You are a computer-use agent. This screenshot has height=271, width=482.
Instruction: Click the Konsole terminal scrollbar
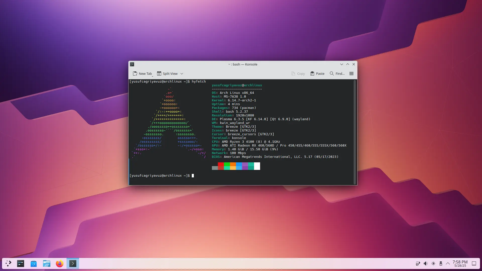pos(355,132)
